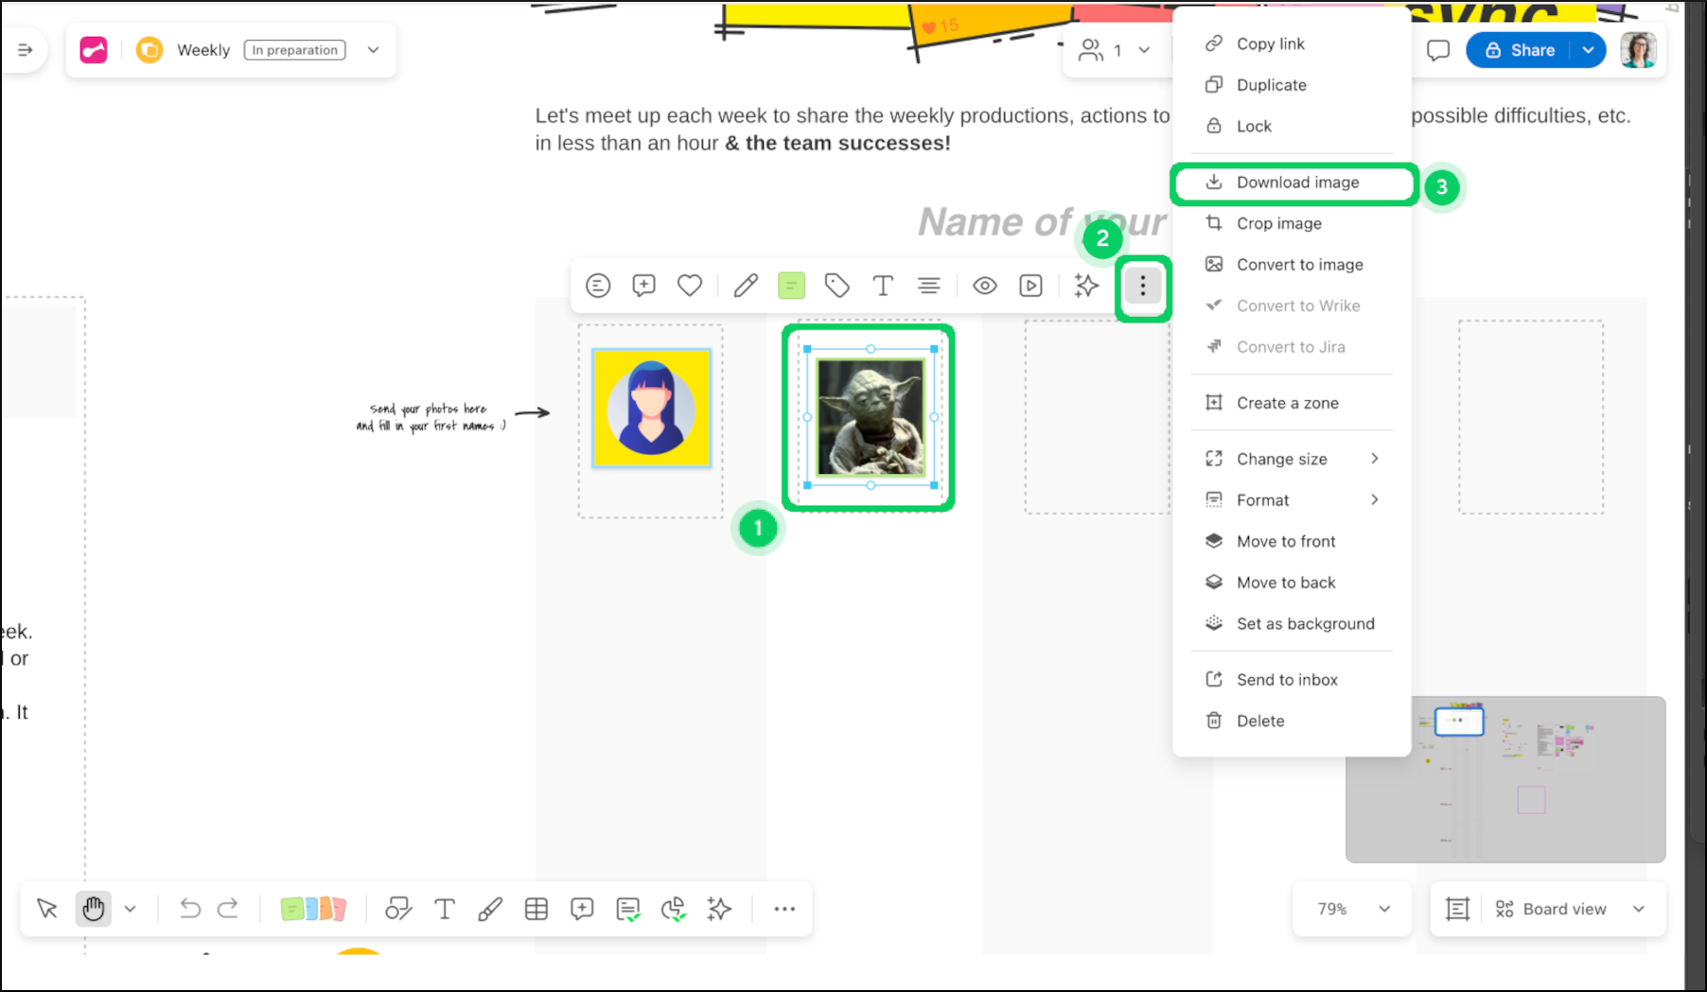Viewport: 1707px width, 992px height.
Task: Expand the 79% zoom dropdown
Action: coord(1351,909)
